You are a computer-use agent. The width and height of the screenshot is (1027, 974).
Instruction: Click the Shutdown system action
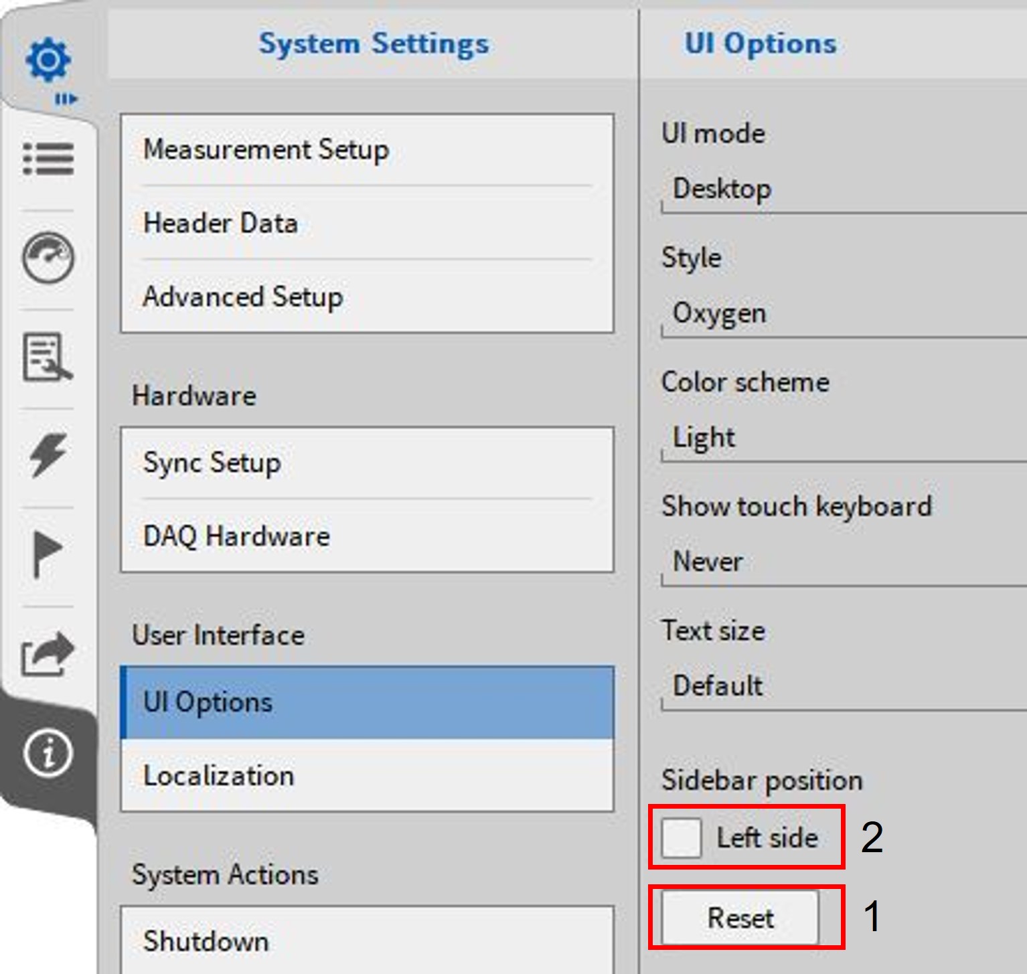(367, 941)
